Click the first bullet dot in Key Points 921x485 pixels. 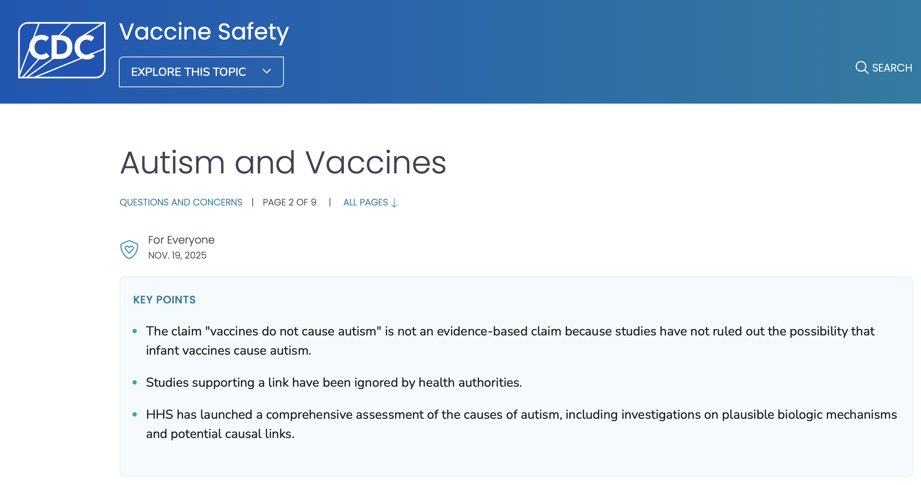(135, 331)
